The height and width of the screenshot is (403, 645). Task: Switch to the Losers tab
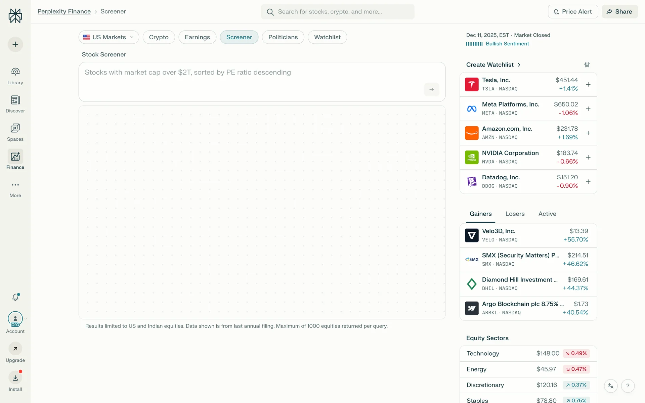point(515,214)
